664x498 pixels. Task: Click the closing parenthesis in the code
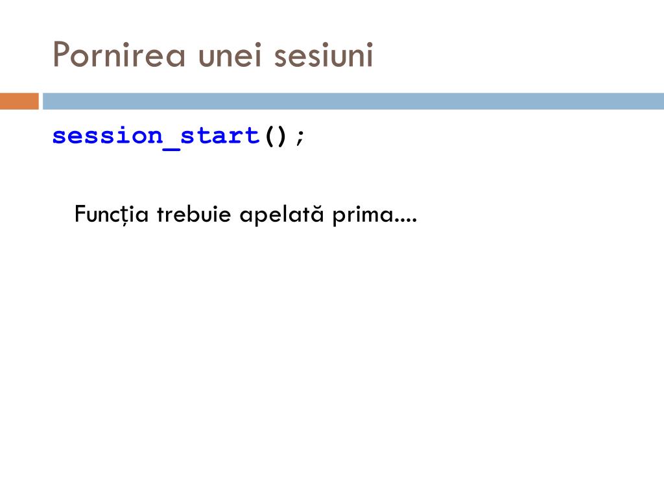282,136
